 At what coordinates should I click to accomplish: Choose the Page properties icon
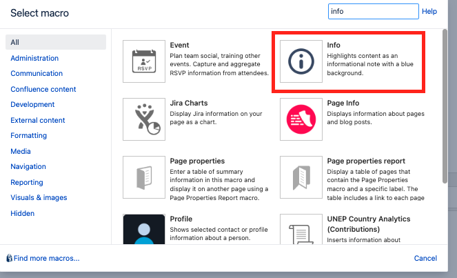pyautogui.click(x=144, y=177)
